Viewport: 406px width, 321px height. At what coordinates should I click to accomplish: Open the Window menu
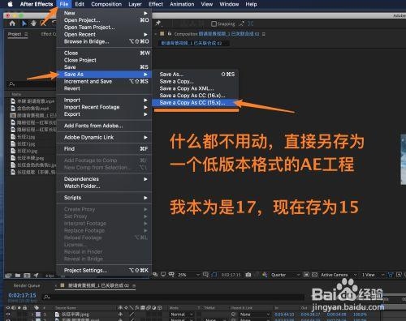click(229, 4)
